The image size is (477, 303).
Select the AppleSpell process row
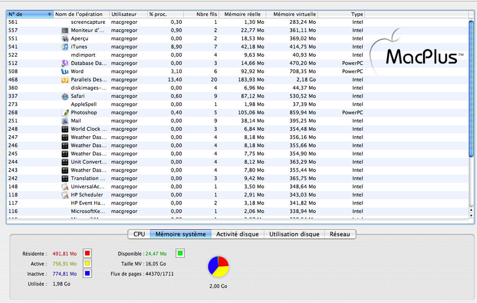[x=237, y=104]
